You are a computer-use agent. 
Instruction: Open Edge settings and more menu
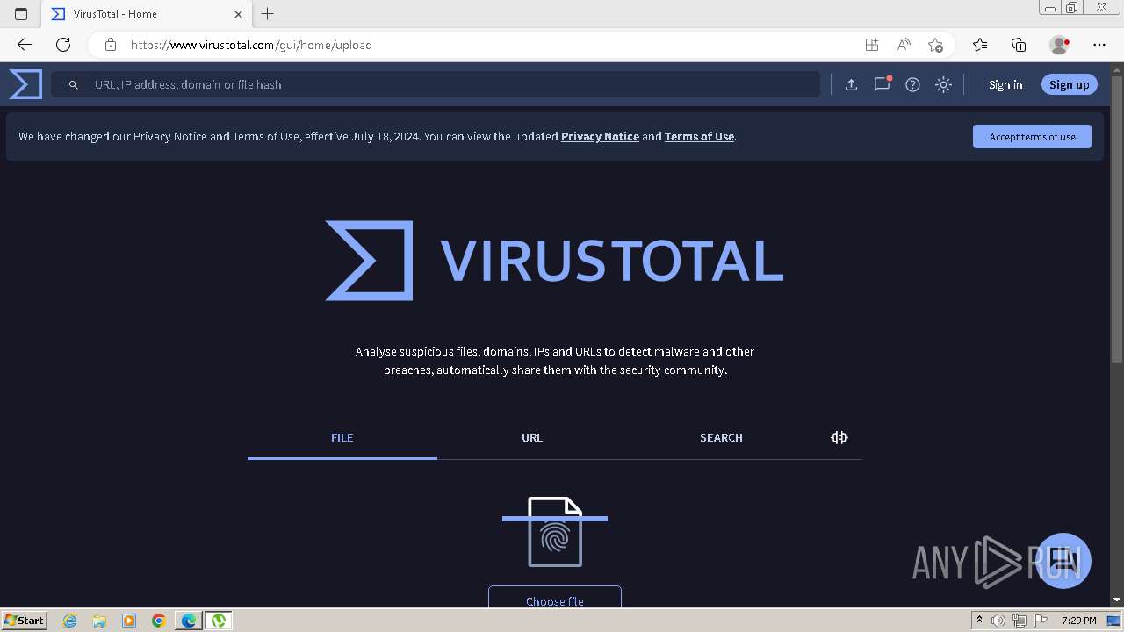[x=1099, y=45]
